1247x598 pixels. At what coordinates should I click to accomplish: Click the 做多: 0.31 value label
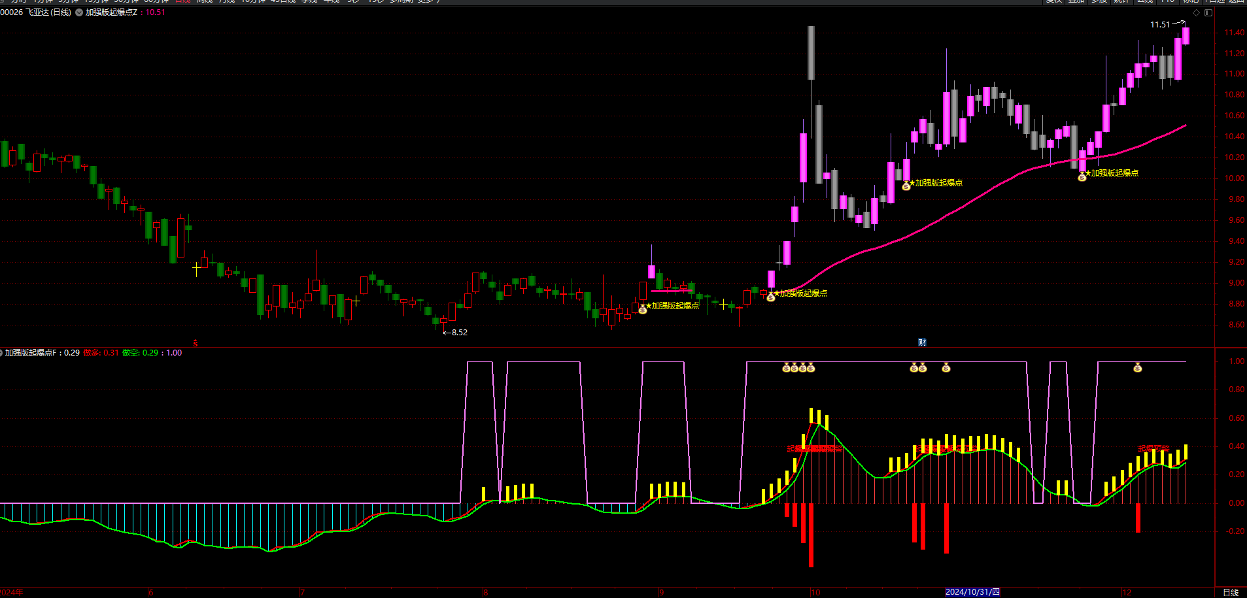pyautogui.click(x=101, y=353)
